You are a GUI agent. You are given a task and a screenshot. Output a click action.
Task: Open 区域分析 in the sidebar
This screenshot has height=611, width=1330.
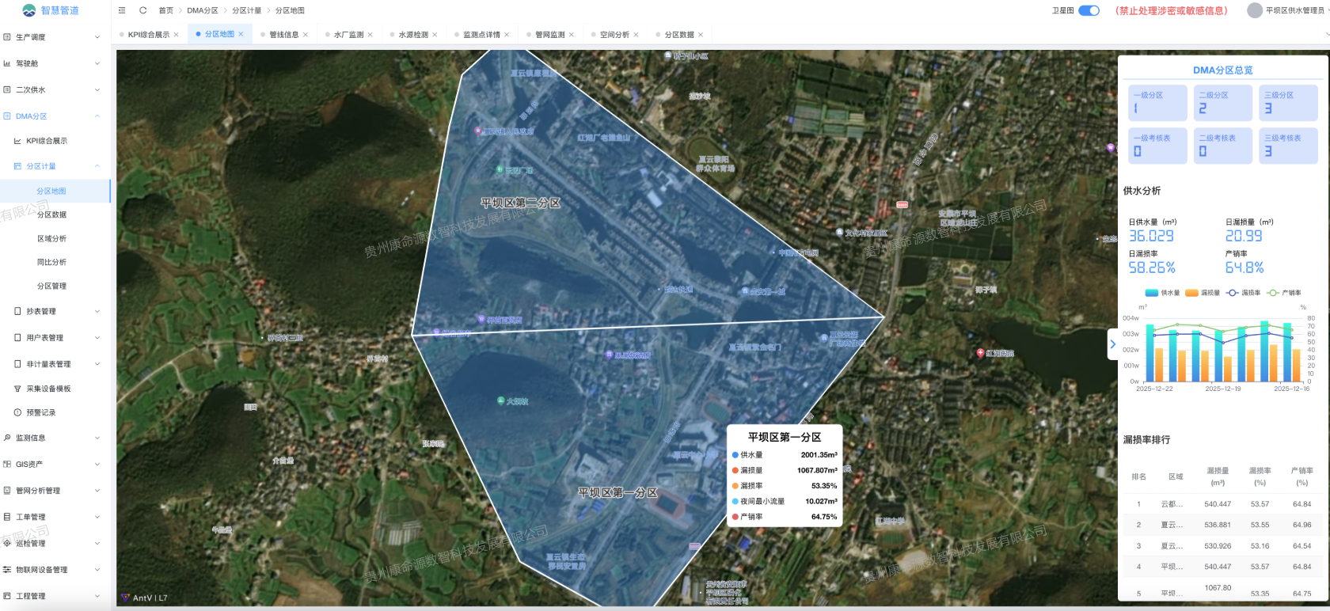tap(51, 238)
